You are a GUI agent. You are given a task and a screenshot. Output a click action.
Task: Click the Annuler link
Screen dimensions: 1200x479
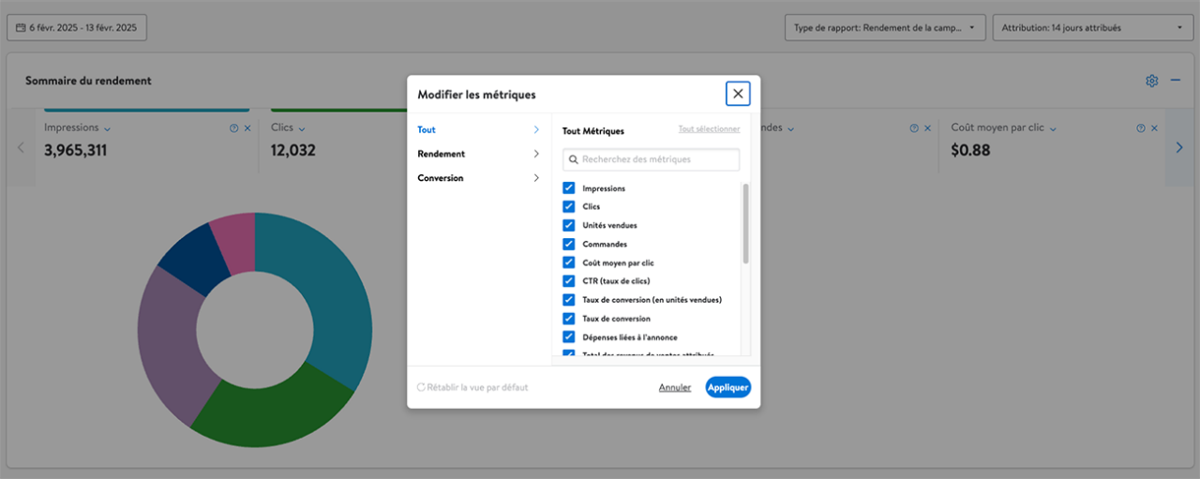(x=674, y=387)
